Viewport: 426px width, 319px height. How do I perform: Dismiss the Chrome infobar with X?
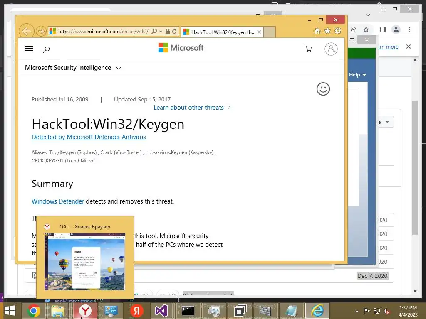[409, 47]
